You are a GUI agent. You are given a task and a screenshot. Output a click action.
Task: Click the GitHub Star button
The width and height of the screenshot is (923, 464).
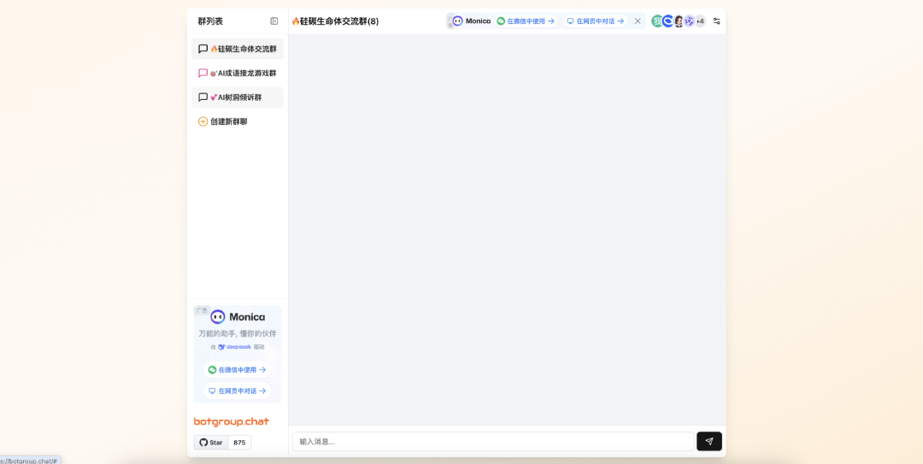(x=211, y=443)
